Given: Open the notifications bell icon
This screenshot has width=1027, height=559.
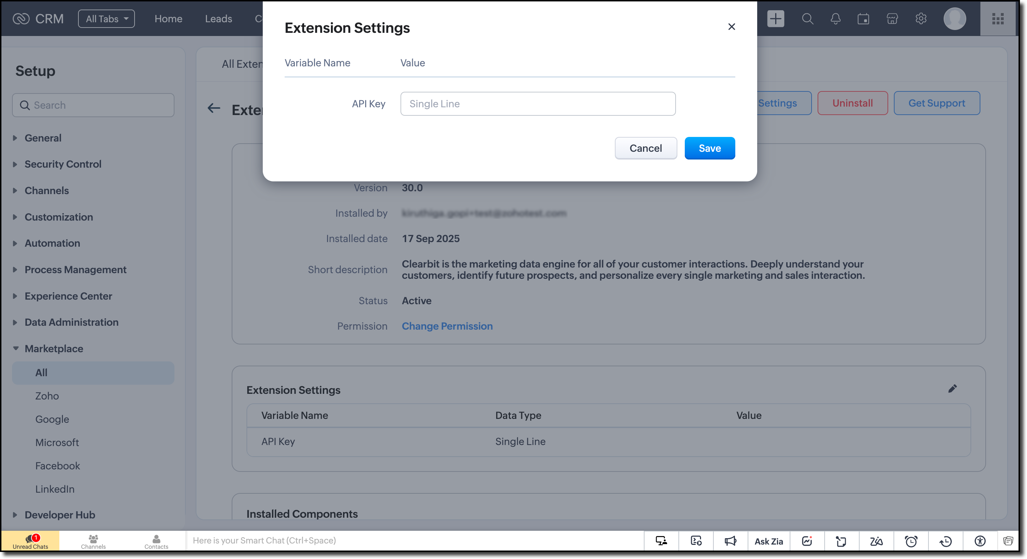Looking at the screenshot, I should [835, 19].
